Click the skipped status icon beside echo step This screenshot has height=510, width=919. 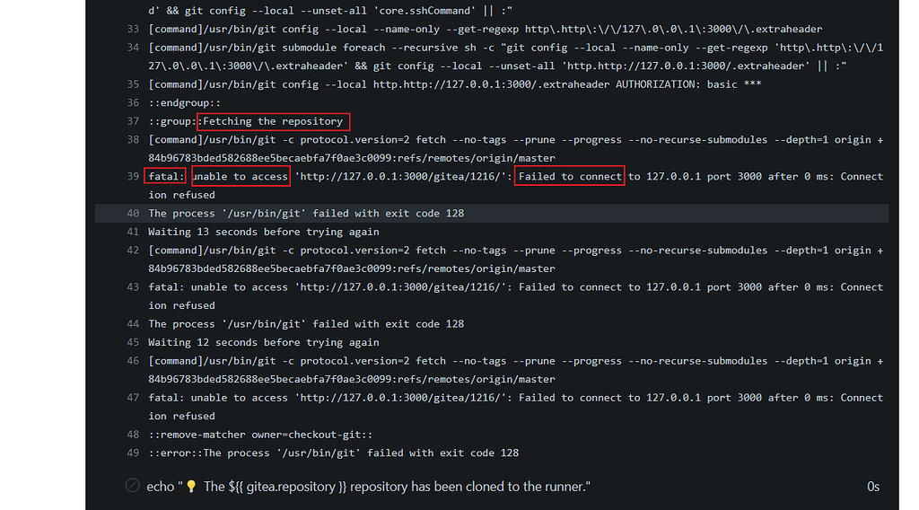pos(133,486)
